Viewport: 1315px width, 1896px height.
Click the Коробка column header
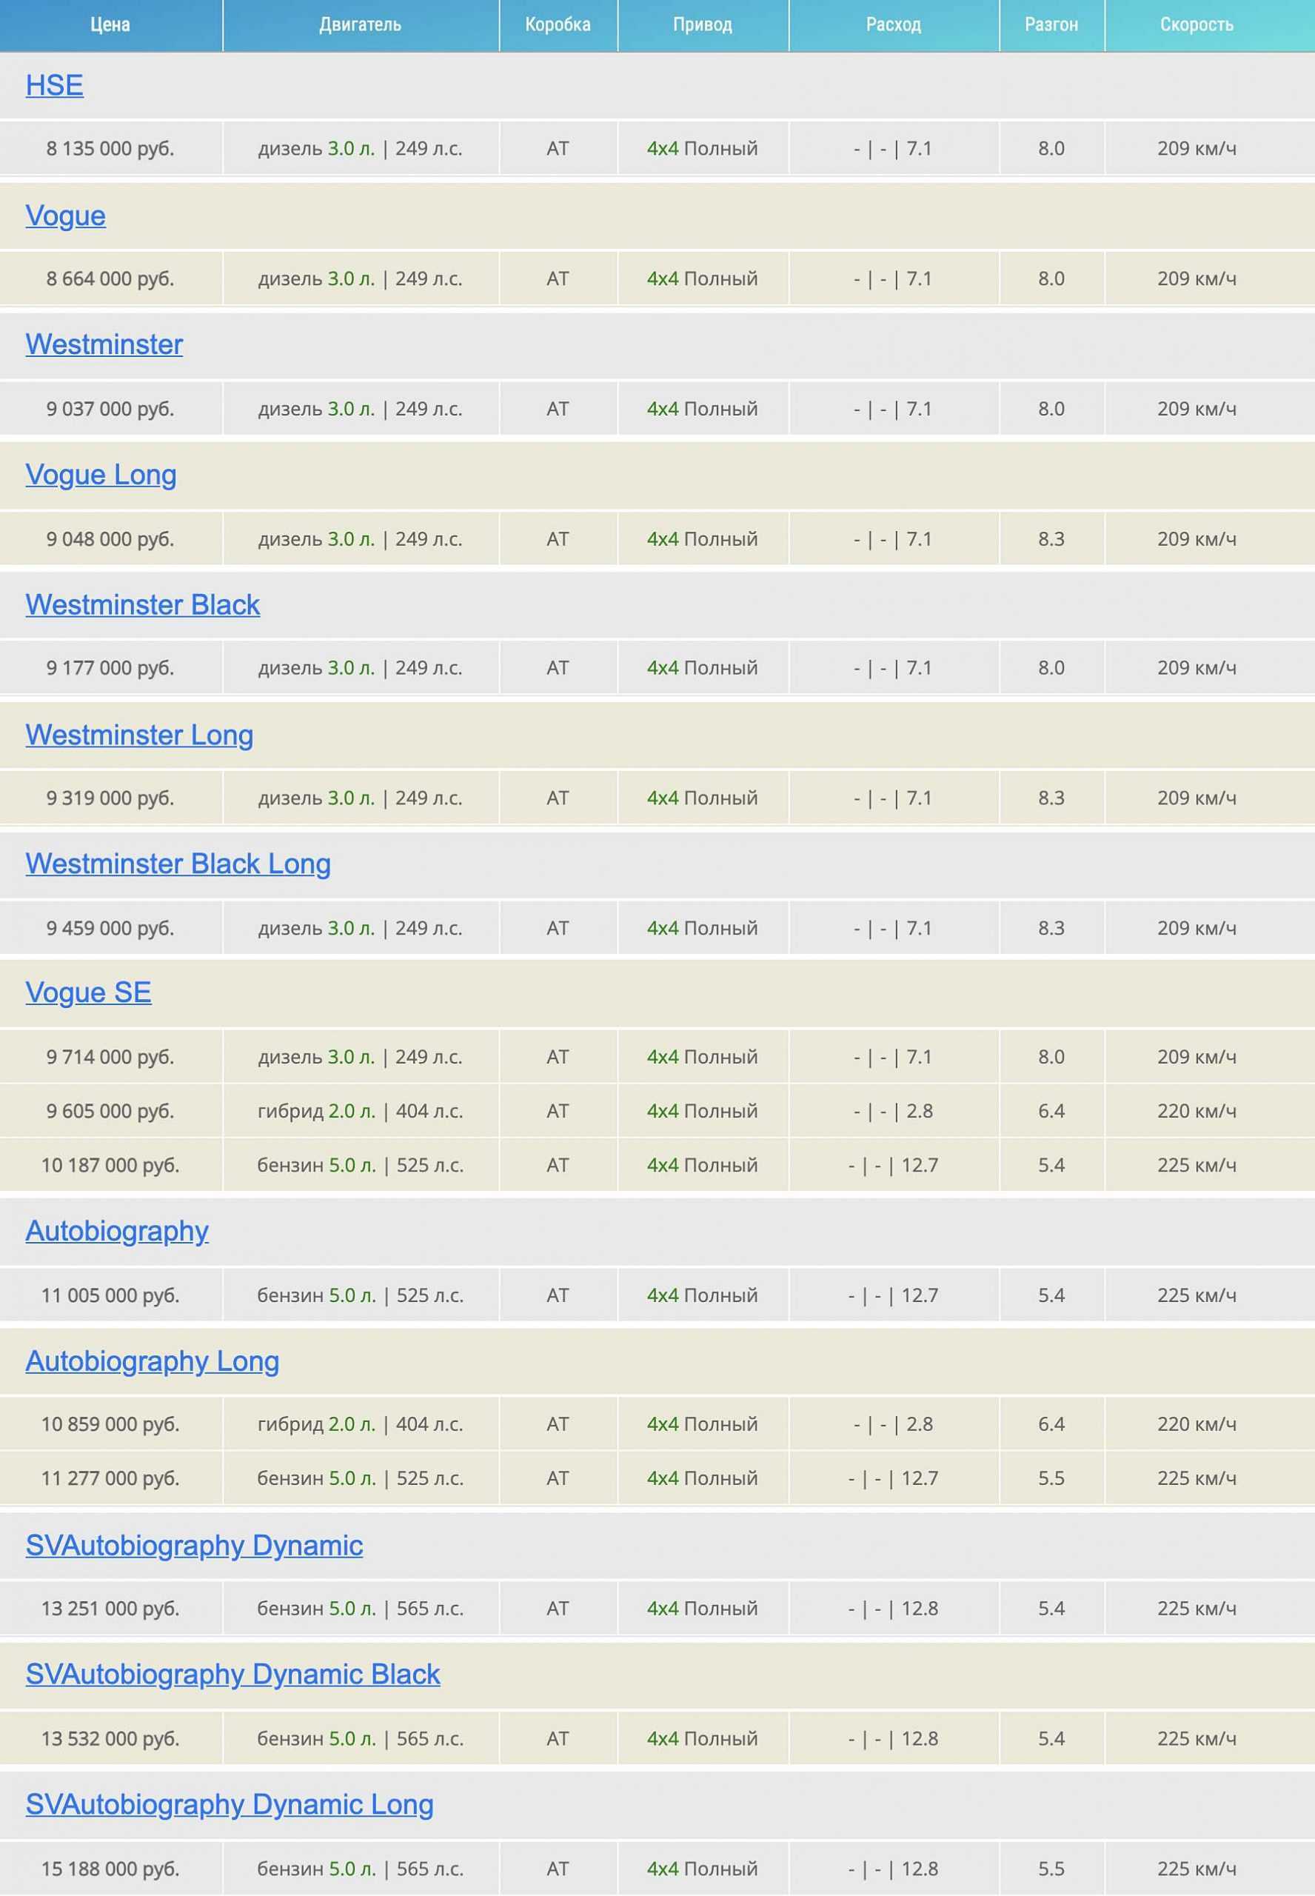(558, 24)
